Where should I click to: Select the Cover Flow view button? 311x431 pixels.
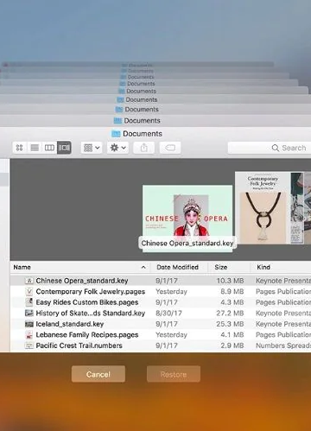coord(64,148)
